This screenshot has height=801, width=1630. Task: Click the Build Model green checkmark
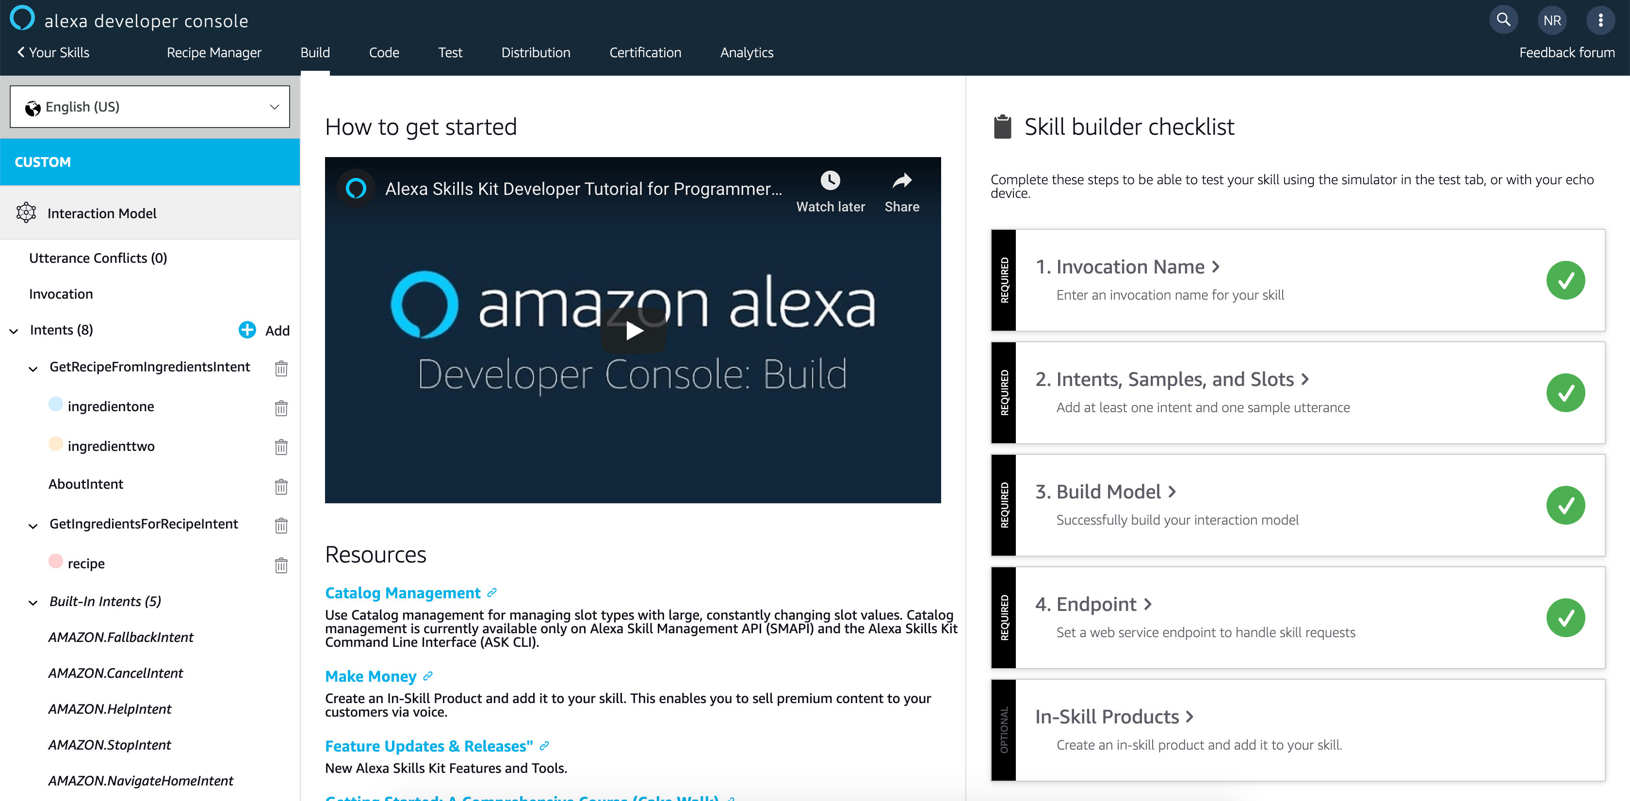pos(1565,505)
